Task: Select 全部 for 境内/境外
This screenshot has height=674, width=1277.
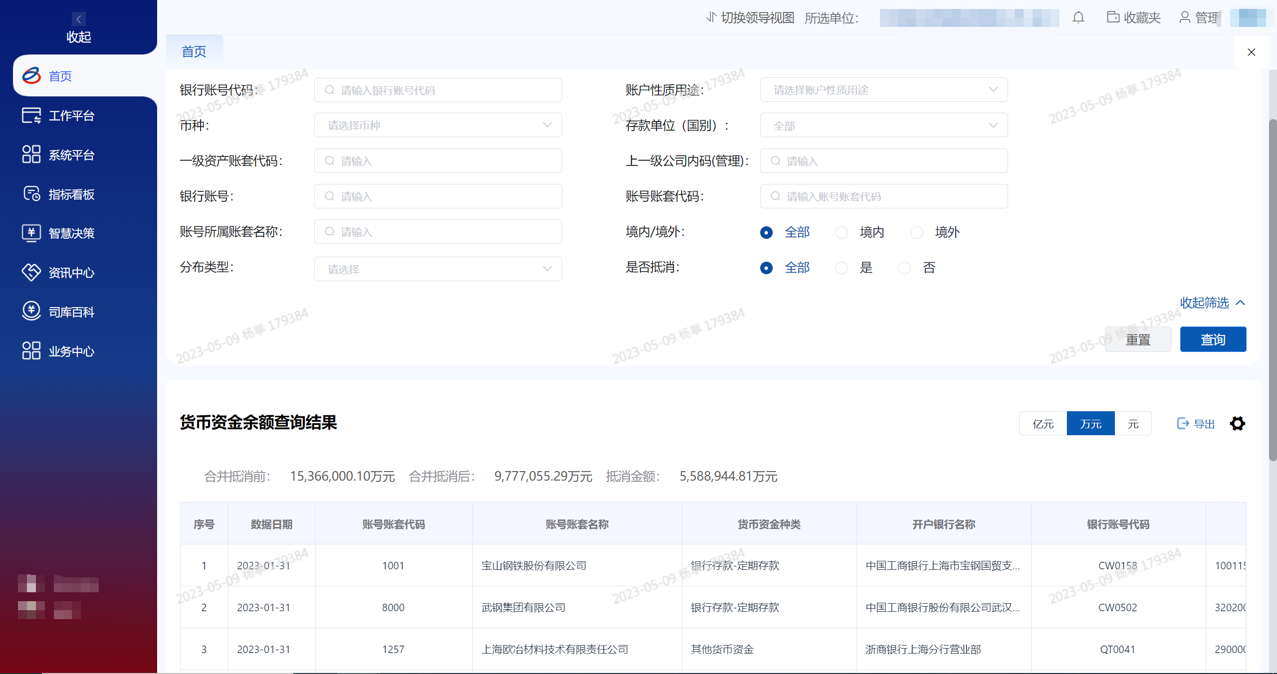Action: 766,232
